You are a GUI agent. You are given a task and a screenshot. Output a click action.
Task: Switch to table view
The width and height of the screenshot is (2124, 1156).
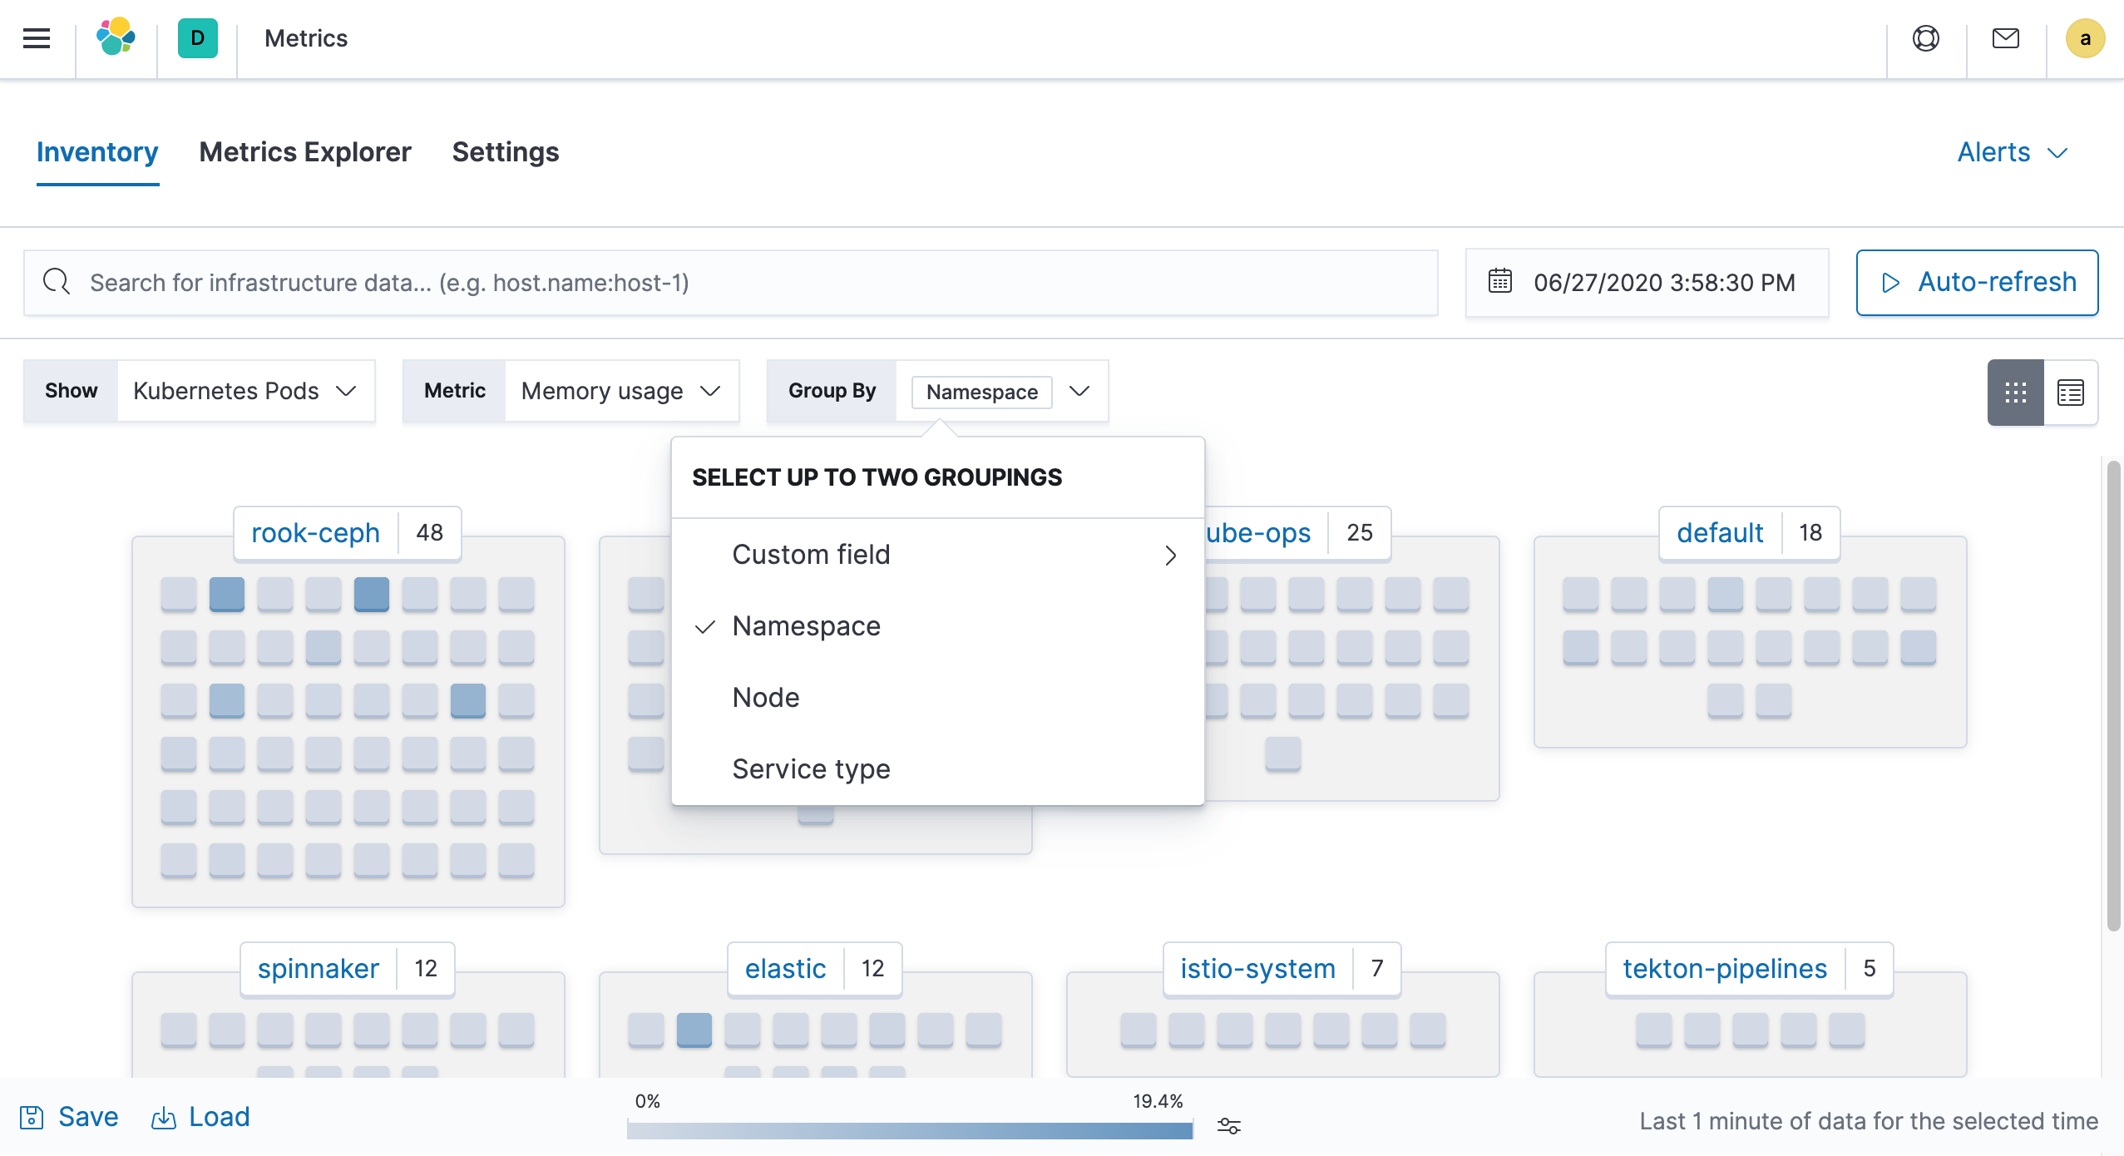[2071, 392]
